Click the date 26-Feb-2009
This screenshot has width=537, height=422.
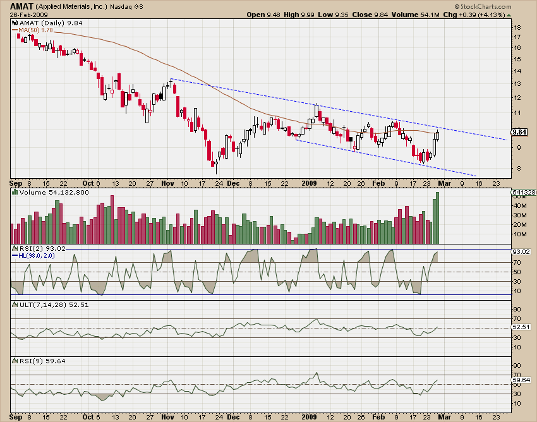[x=29, y=15]
